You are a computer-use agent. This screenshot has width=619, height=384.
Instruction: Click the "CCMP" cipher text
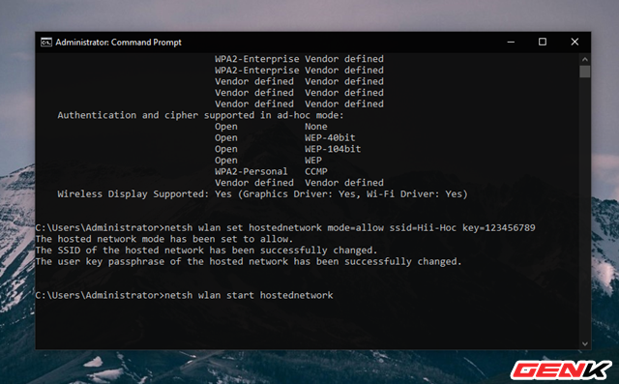(x=316, y=171)
